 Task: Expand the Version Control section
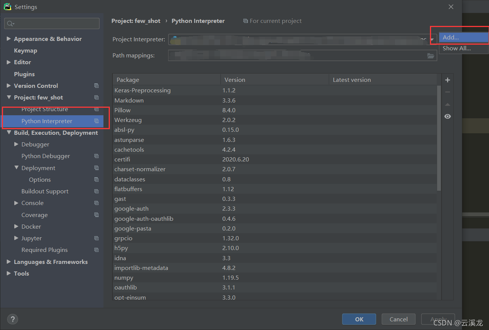(x=9, y=86)
